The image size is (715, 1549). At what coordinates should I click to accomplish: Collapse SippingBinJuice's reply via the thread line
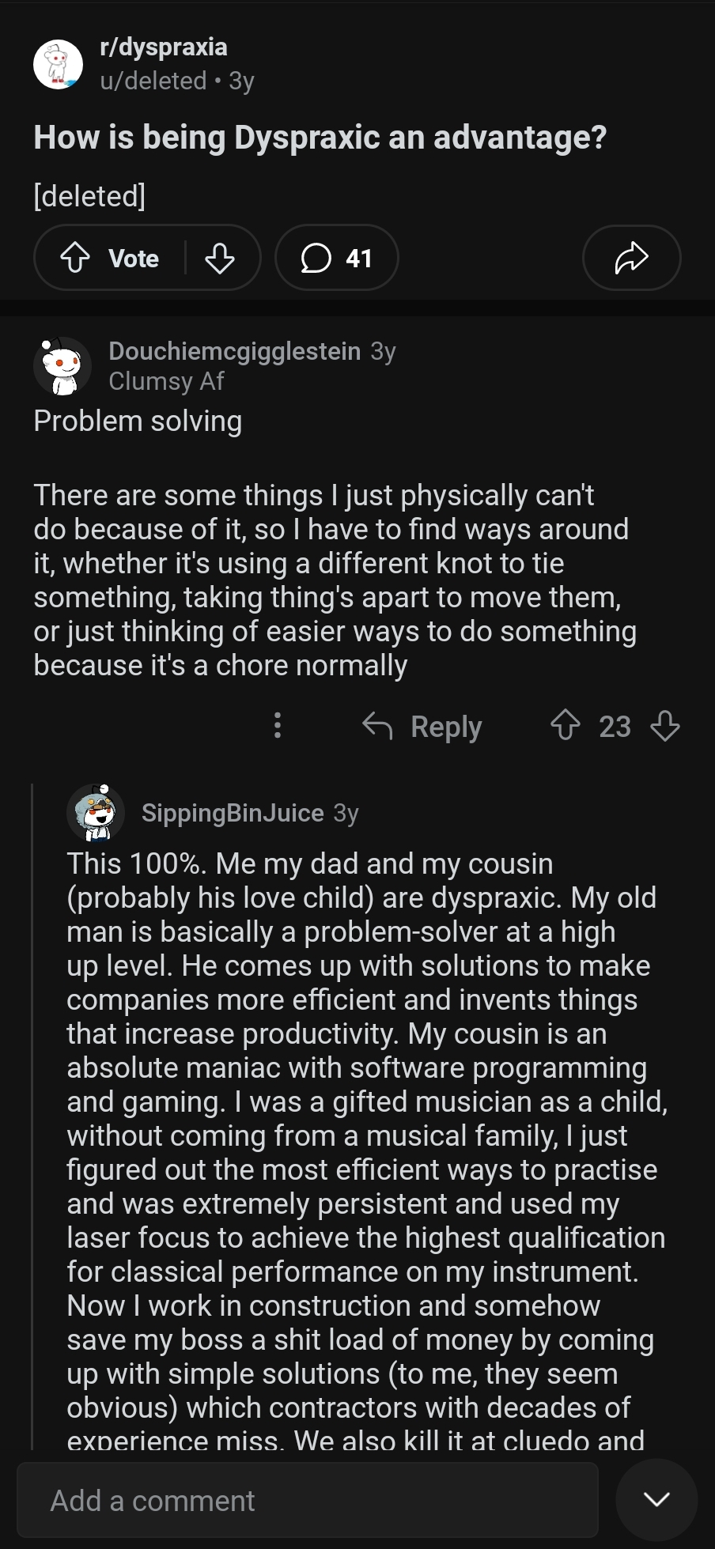pyautogui.click(x=32, y=1107)
